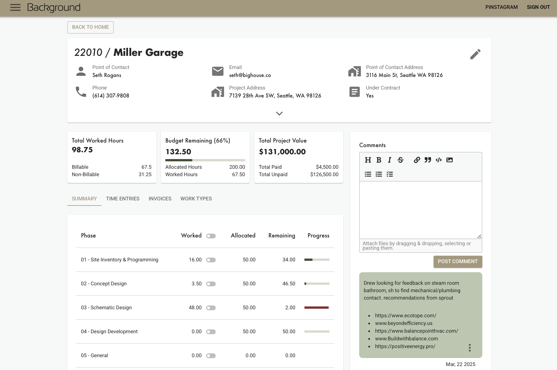This screenshot has width=557, height=370.
Task: Click inside the comment text area
Action: point(420,210)
